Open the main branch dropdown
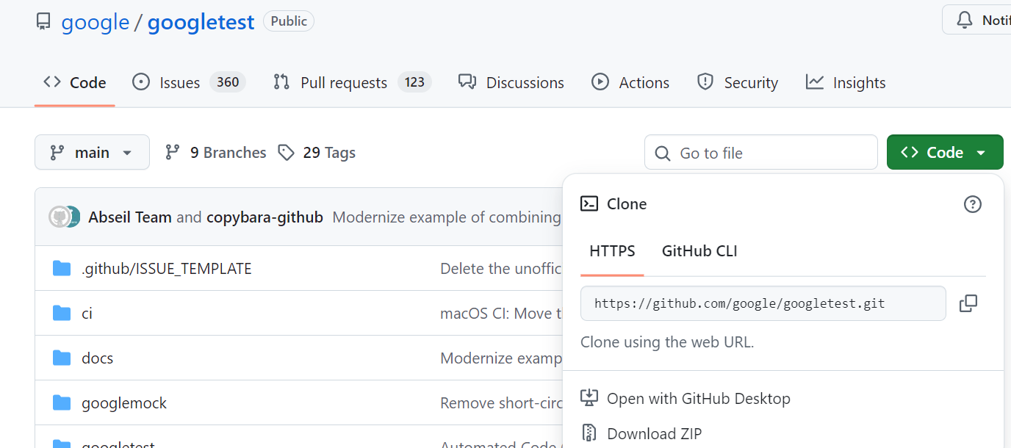 tap(92, 153)
